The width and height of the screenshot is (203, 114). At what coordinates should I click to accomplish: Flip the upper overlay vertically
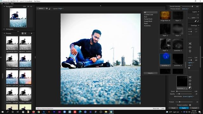(190, 51)
